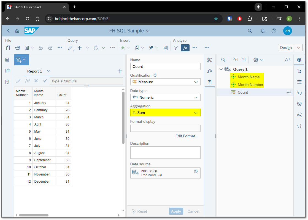Screen dimensions: 308x220
Task: Toggle the filter bar button above report
Action: click(x=21, y=60)
